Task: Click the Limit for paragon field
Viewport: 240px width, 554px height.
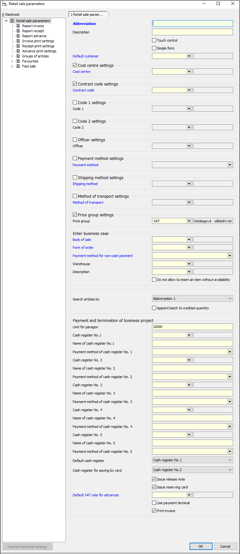Action: pyautogui.click(x=192, y=327)
